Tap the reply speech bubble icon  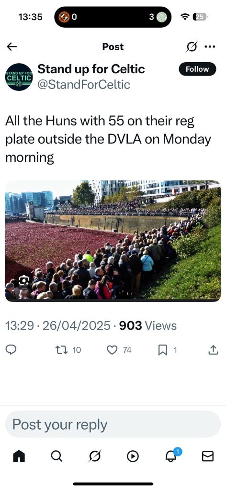11,350
